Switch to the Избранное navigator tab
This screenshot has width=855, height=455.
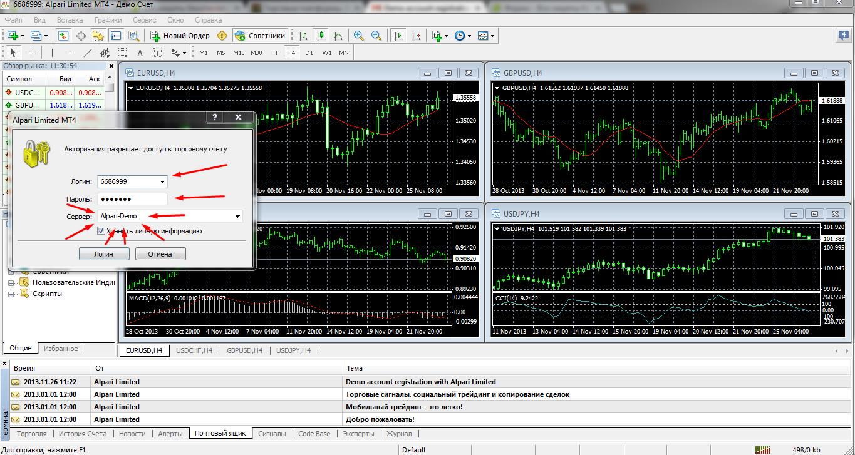[x=61, y=349]
